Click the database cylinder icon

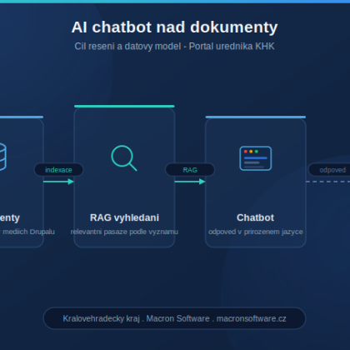pyautogui.click(x=2, y=157)
